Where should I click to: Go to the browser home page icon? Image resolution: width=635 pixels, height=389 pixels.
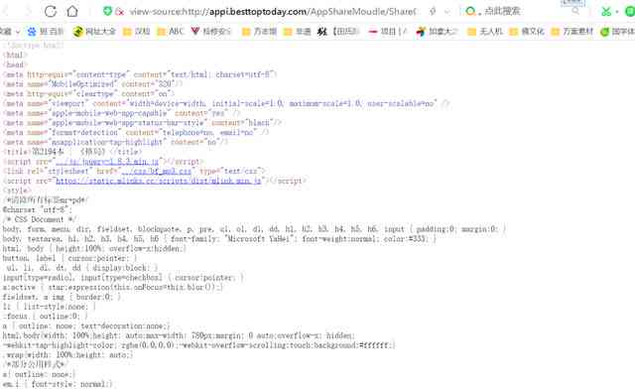(x=72, y=11)
